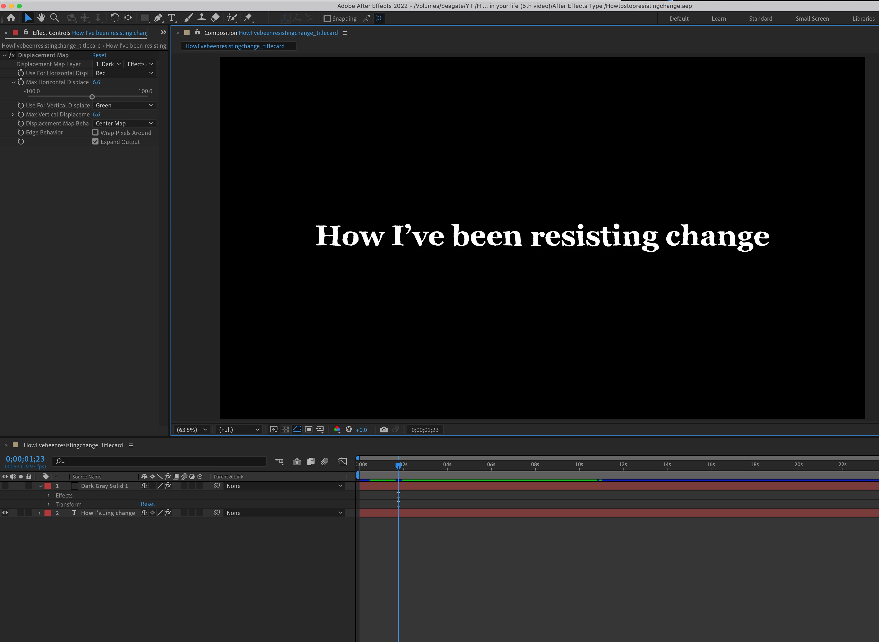Viewport: 879px width, 642px height.
Task: Click the Home icon
Action: pyautogui.click(x=11, y=18)
